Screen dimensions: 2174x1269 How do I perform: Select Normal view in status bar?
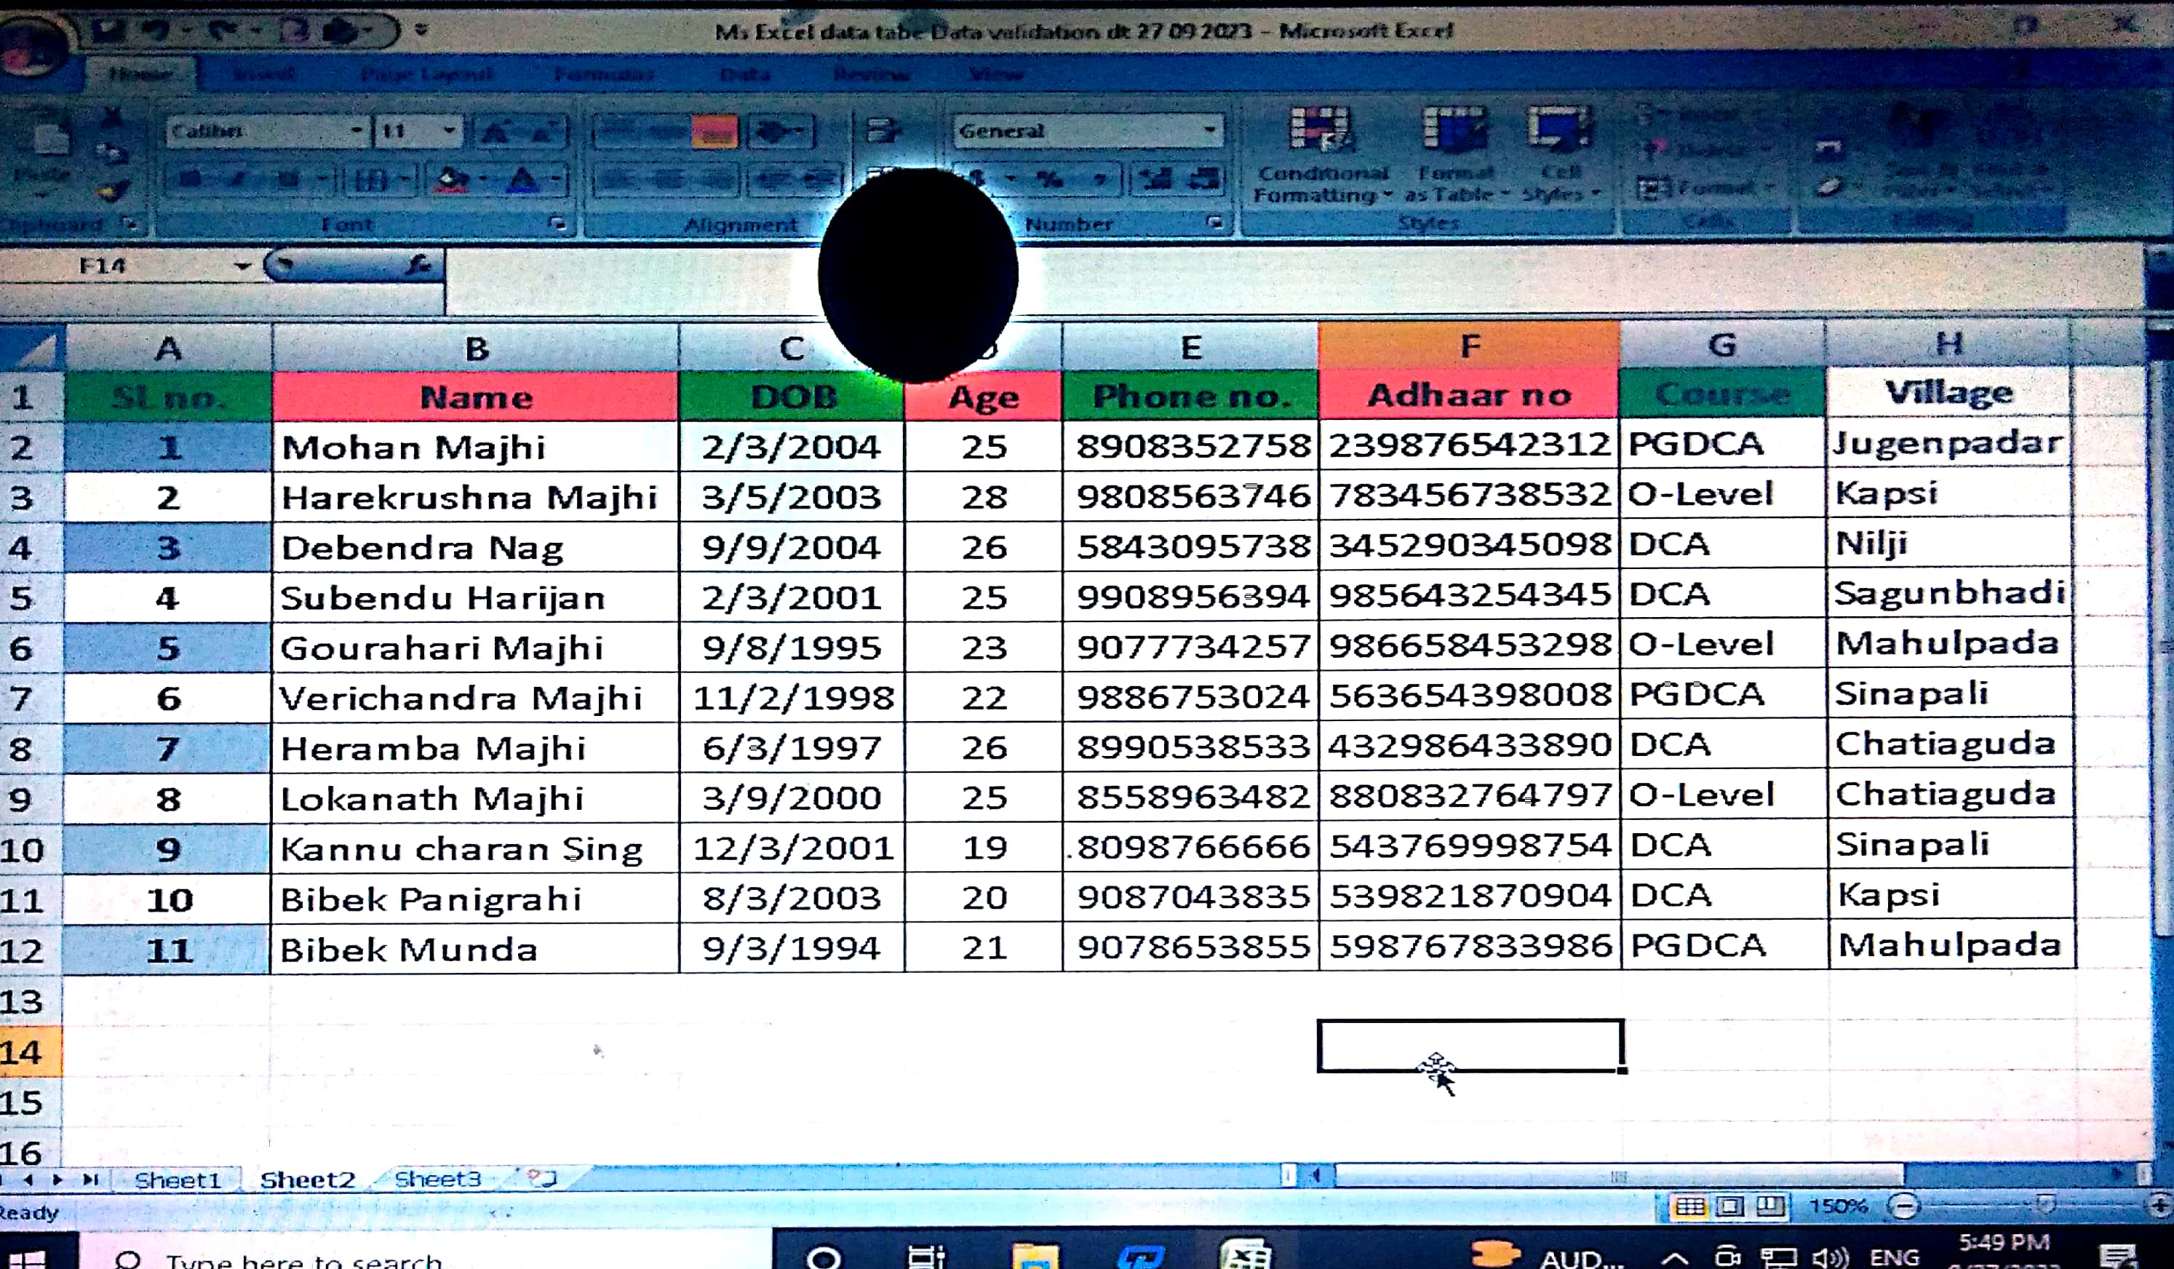click(1690, 1206)
